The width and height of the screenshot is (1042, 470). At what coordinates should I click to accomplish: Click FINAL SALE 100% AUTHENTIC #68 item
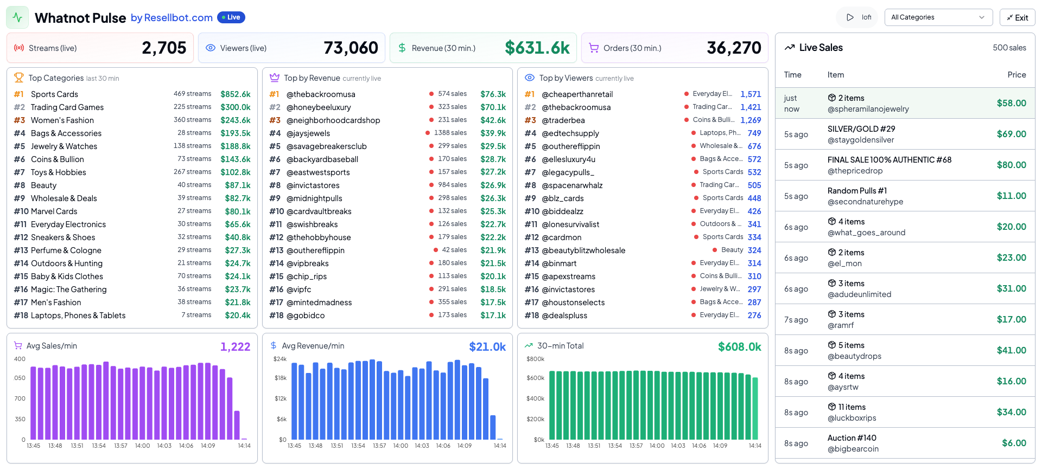pos(889,159)
